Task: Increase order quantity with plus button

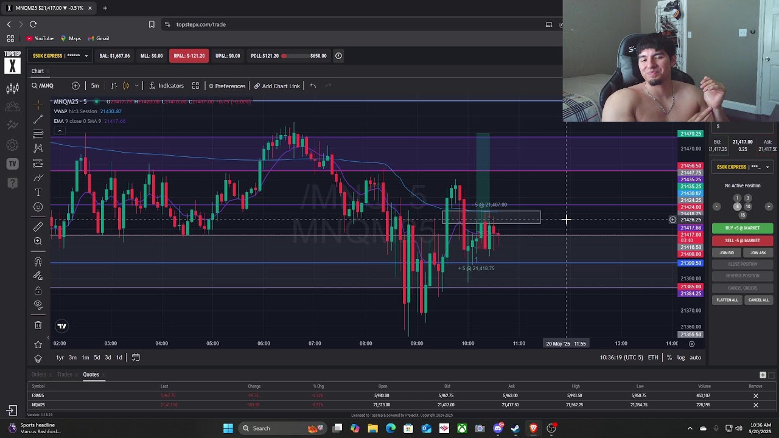Action: (x=769, y=207)
